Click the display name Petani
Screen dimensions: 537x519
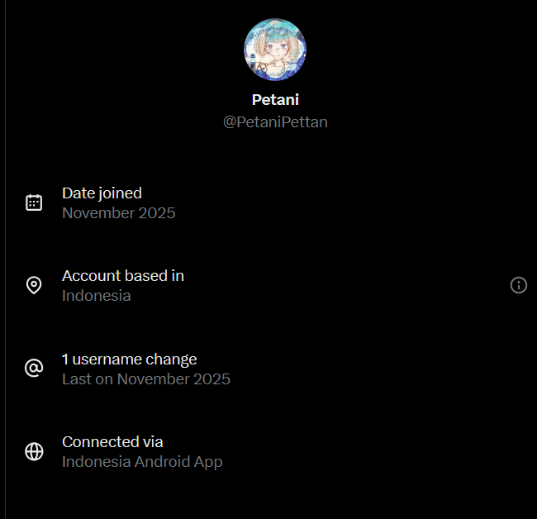[275, 100]
